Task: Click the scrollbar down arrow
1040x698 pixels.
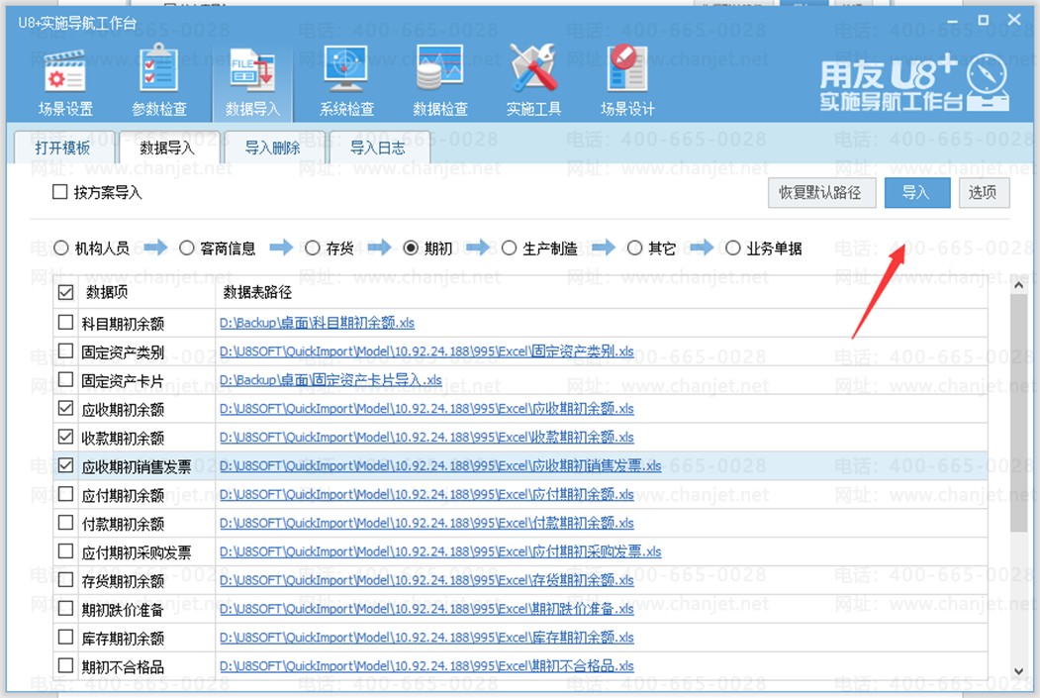Action: click(x=1018, y=671)
